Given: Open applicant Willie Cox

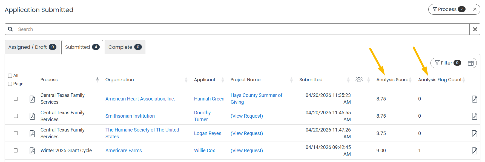Looking at the screenshot, I should click(205, 151).
